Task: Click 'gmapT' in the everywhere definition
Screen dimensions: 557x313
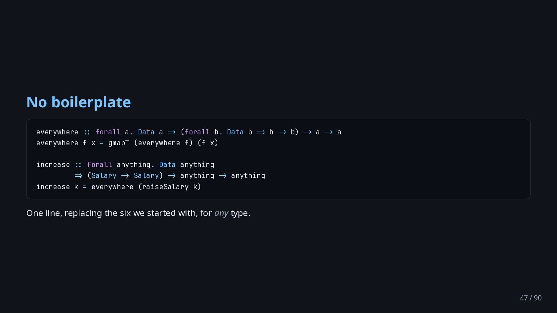Action: [118, 143]
